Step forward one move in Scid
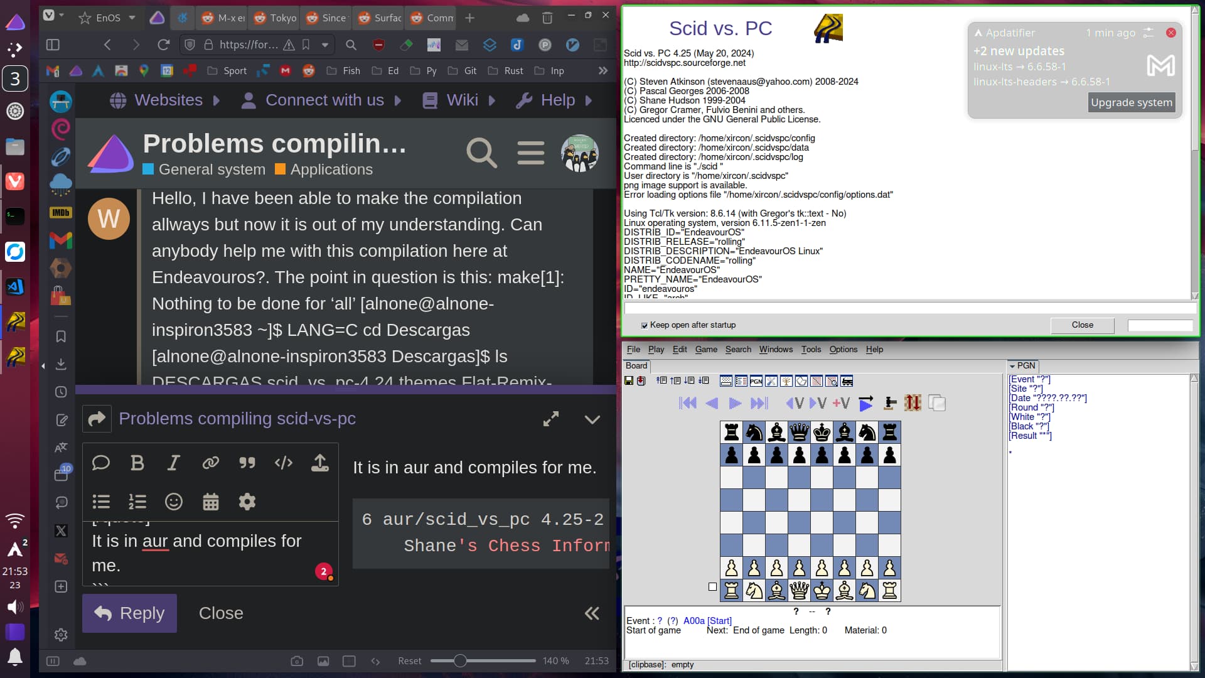Image resolution: width=1205 pixels, height=678 pixels. 735,403
